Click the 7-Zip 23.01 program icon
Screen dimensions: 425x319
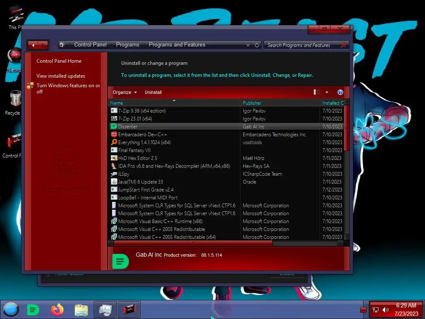[x=114, y=118]
